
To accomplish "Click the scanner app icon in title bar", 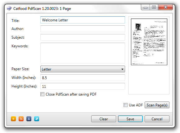I will click(9, 8).
